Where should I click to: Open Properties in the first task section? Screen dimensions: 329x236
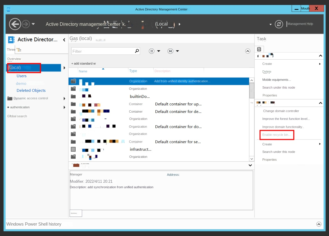[x=270, y=95]
